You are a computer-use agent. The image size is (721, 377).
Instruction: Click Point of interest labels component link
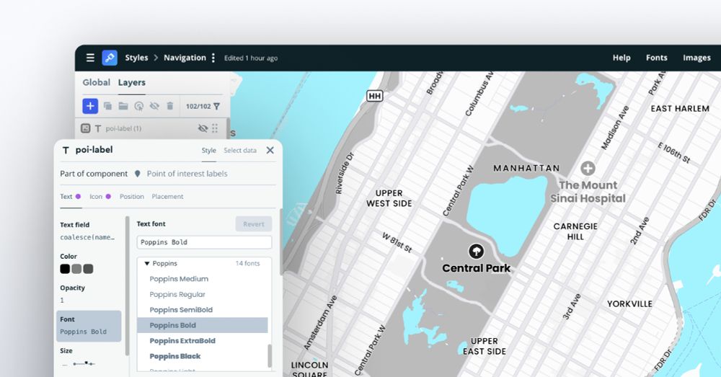pyautogui.click(x=187, y=174)
